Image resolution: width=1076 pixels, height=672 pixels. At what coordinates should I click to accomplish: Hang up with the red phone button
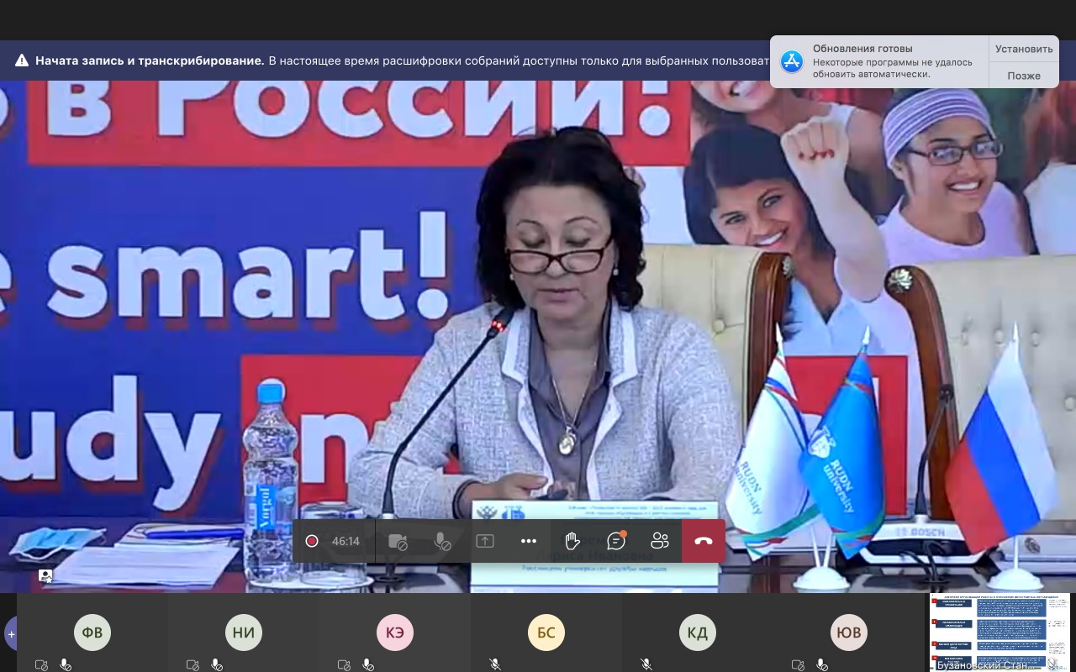pos(704,541)
